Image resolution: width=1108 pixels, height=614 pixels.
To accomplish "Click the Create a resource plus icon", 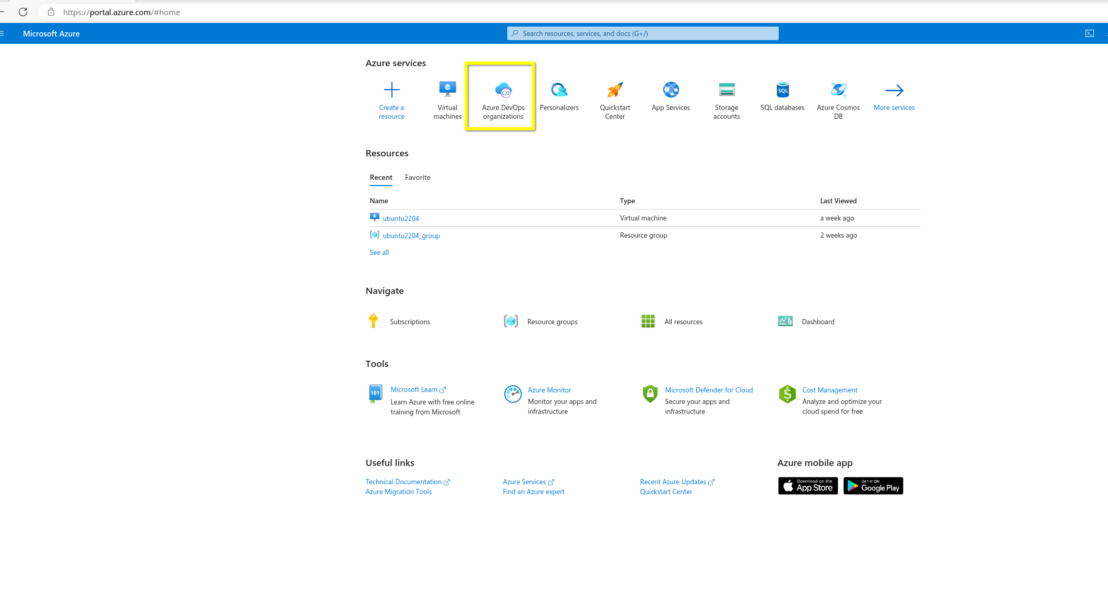I will click(391, 90).
